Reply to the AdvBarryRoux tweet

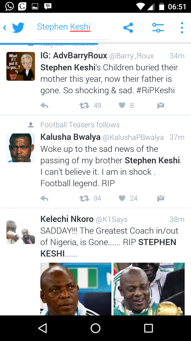[44, 106]
